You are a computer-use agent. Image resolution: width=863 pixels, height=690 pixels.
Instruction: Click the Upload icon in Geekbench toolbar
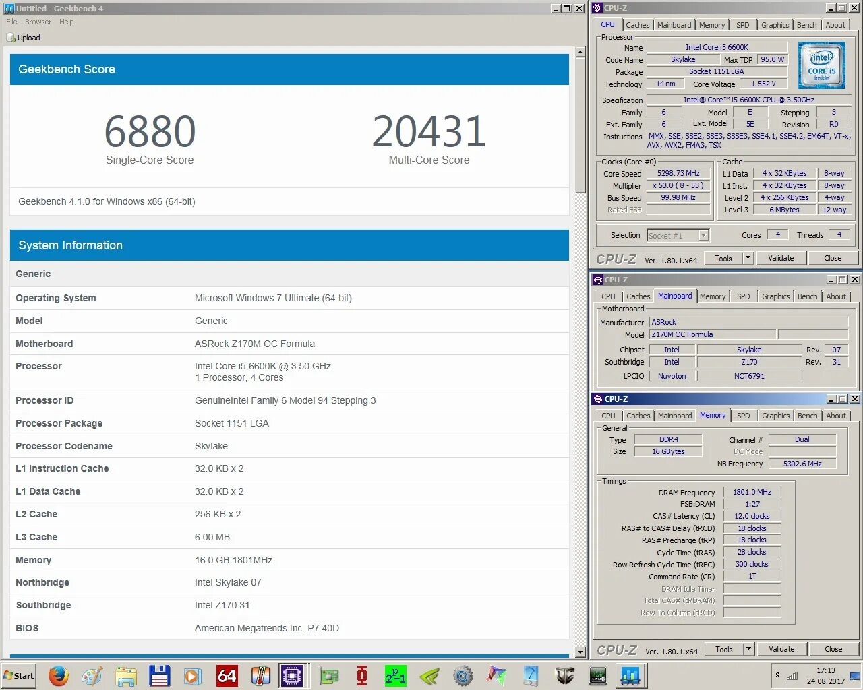[11, 38]
